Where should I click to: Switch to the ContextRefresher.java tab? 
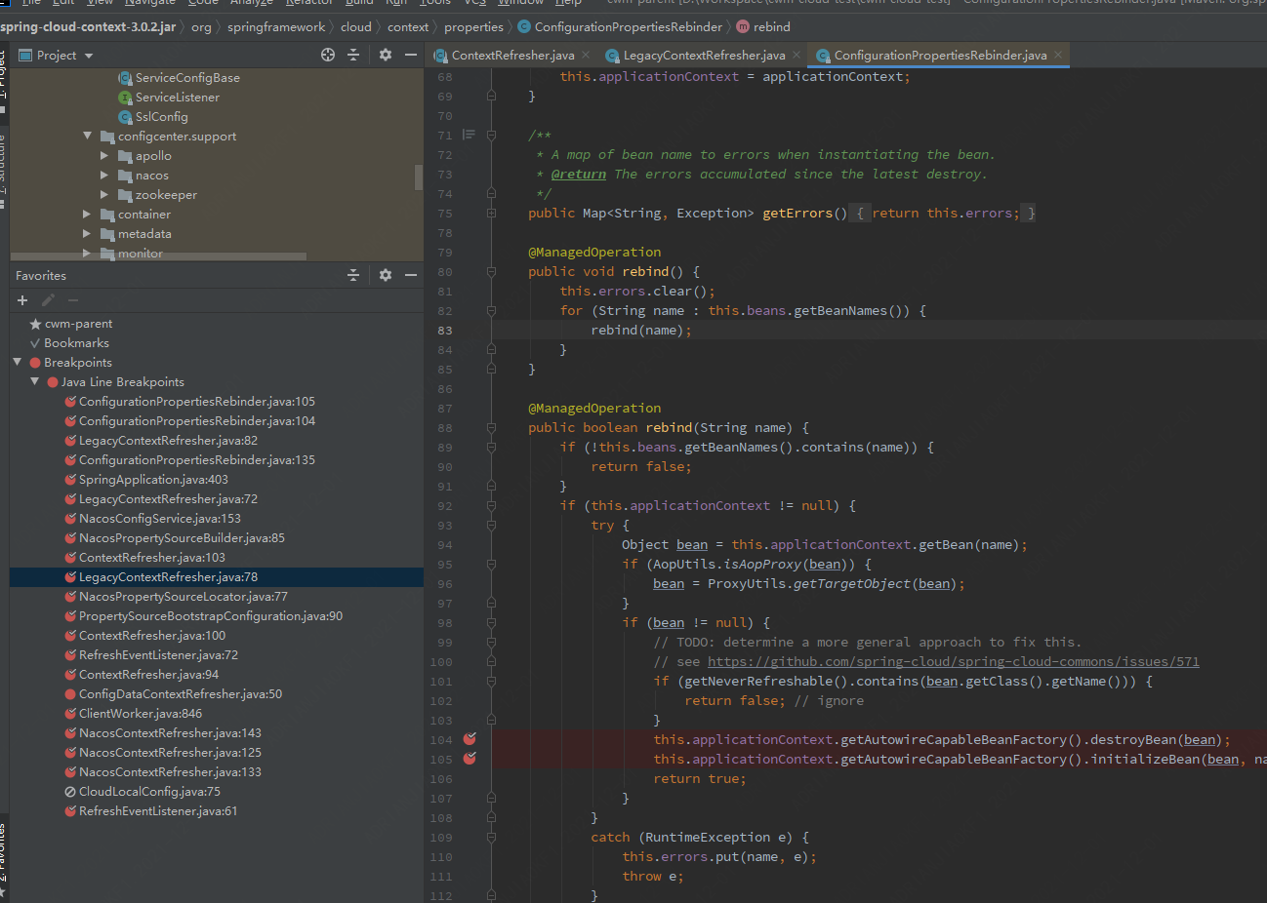512,56
